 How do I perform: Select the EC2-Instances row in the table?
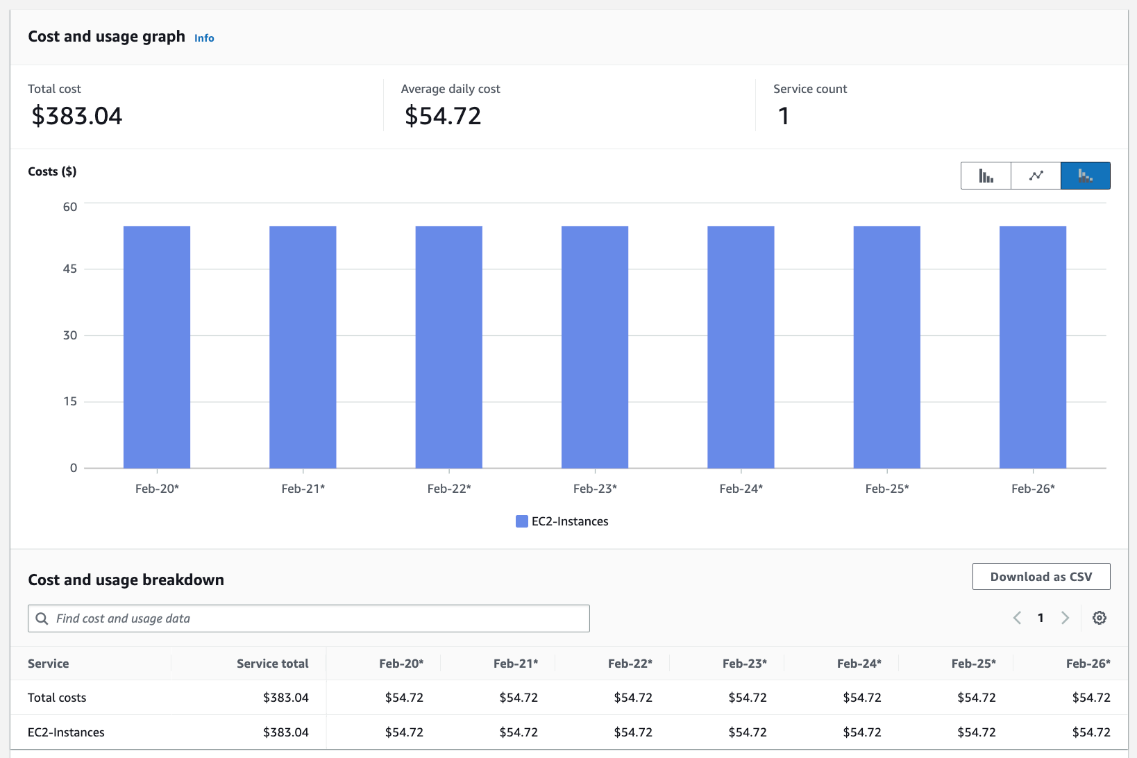[x=66, y=732]
